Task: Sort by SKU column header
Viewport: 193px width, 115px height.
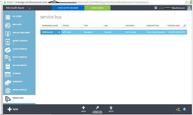Action: (x=106, y=26)
